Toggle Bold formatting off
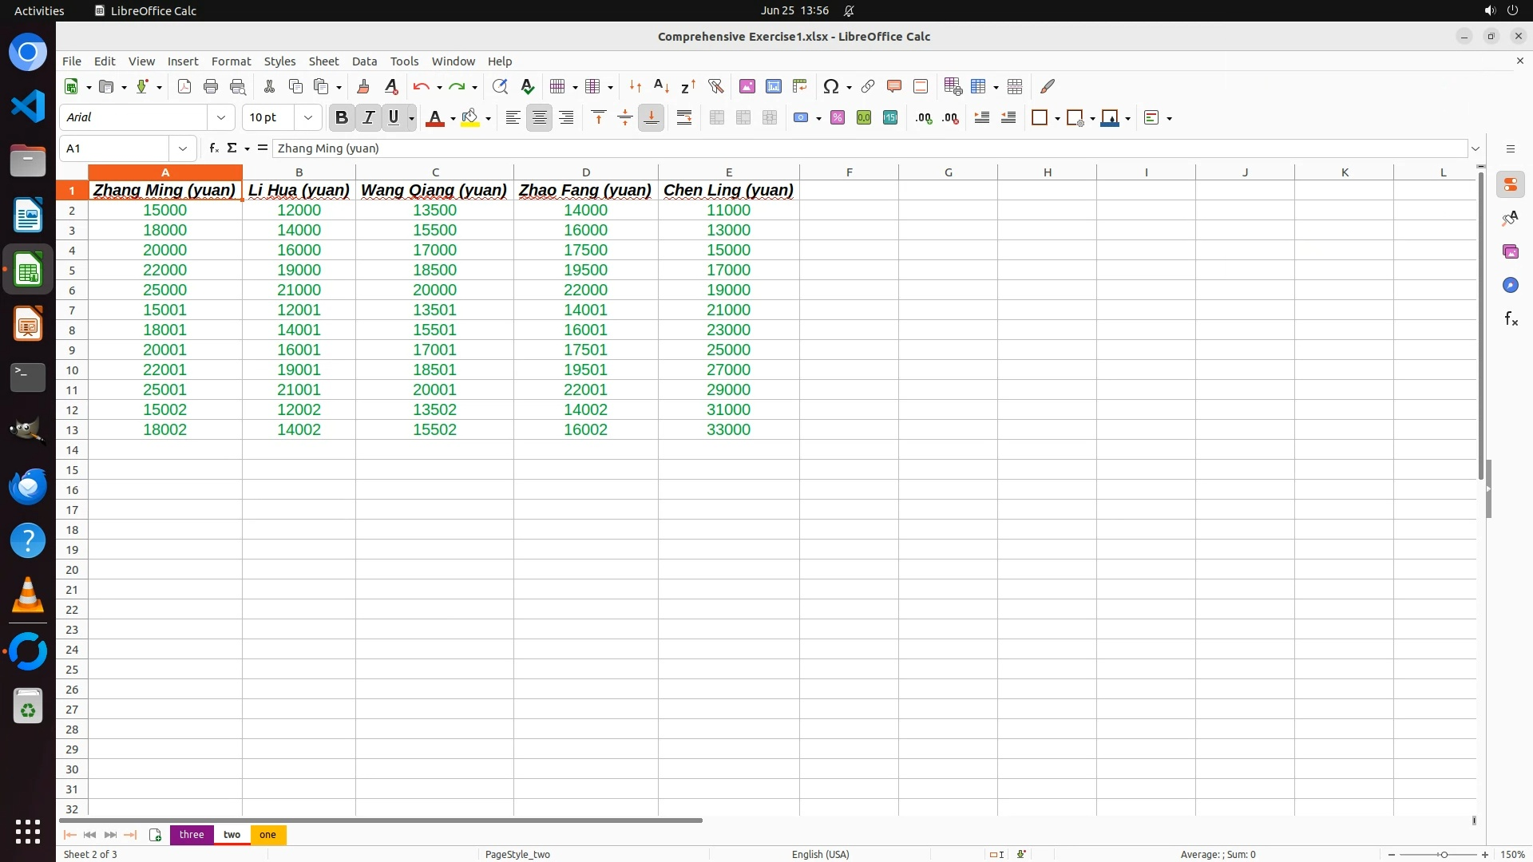Viewport: 1533px width, 862px height. pyautogui.click(x=341, y=117)
